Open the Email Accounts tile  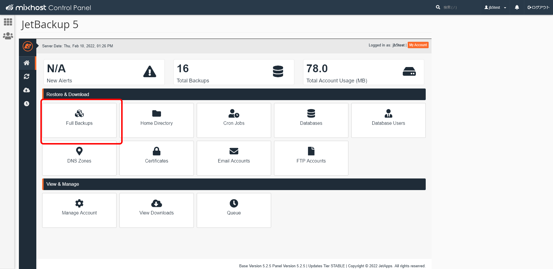[x=234, y=158]
